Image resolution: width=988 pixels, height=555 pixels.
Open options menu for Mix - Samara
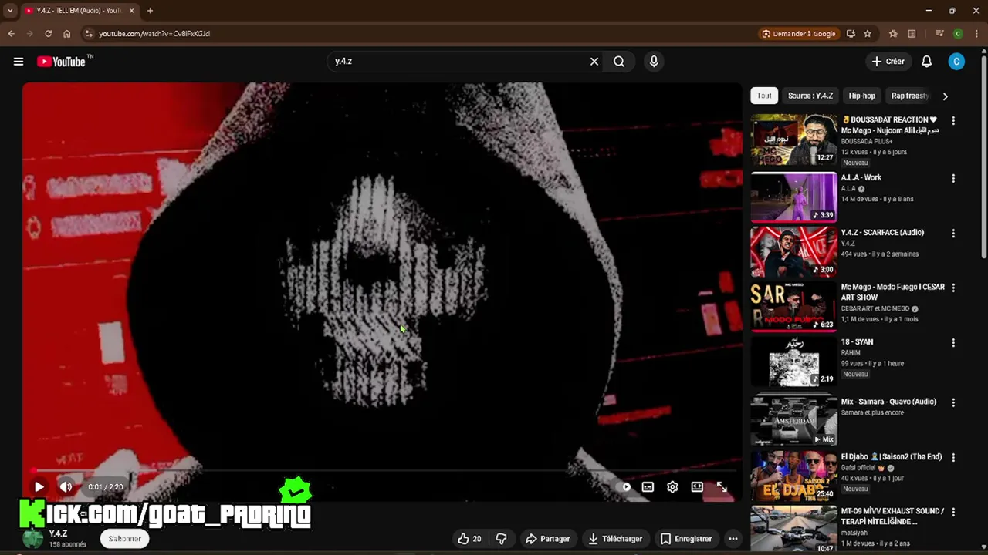tap(953, 402)
